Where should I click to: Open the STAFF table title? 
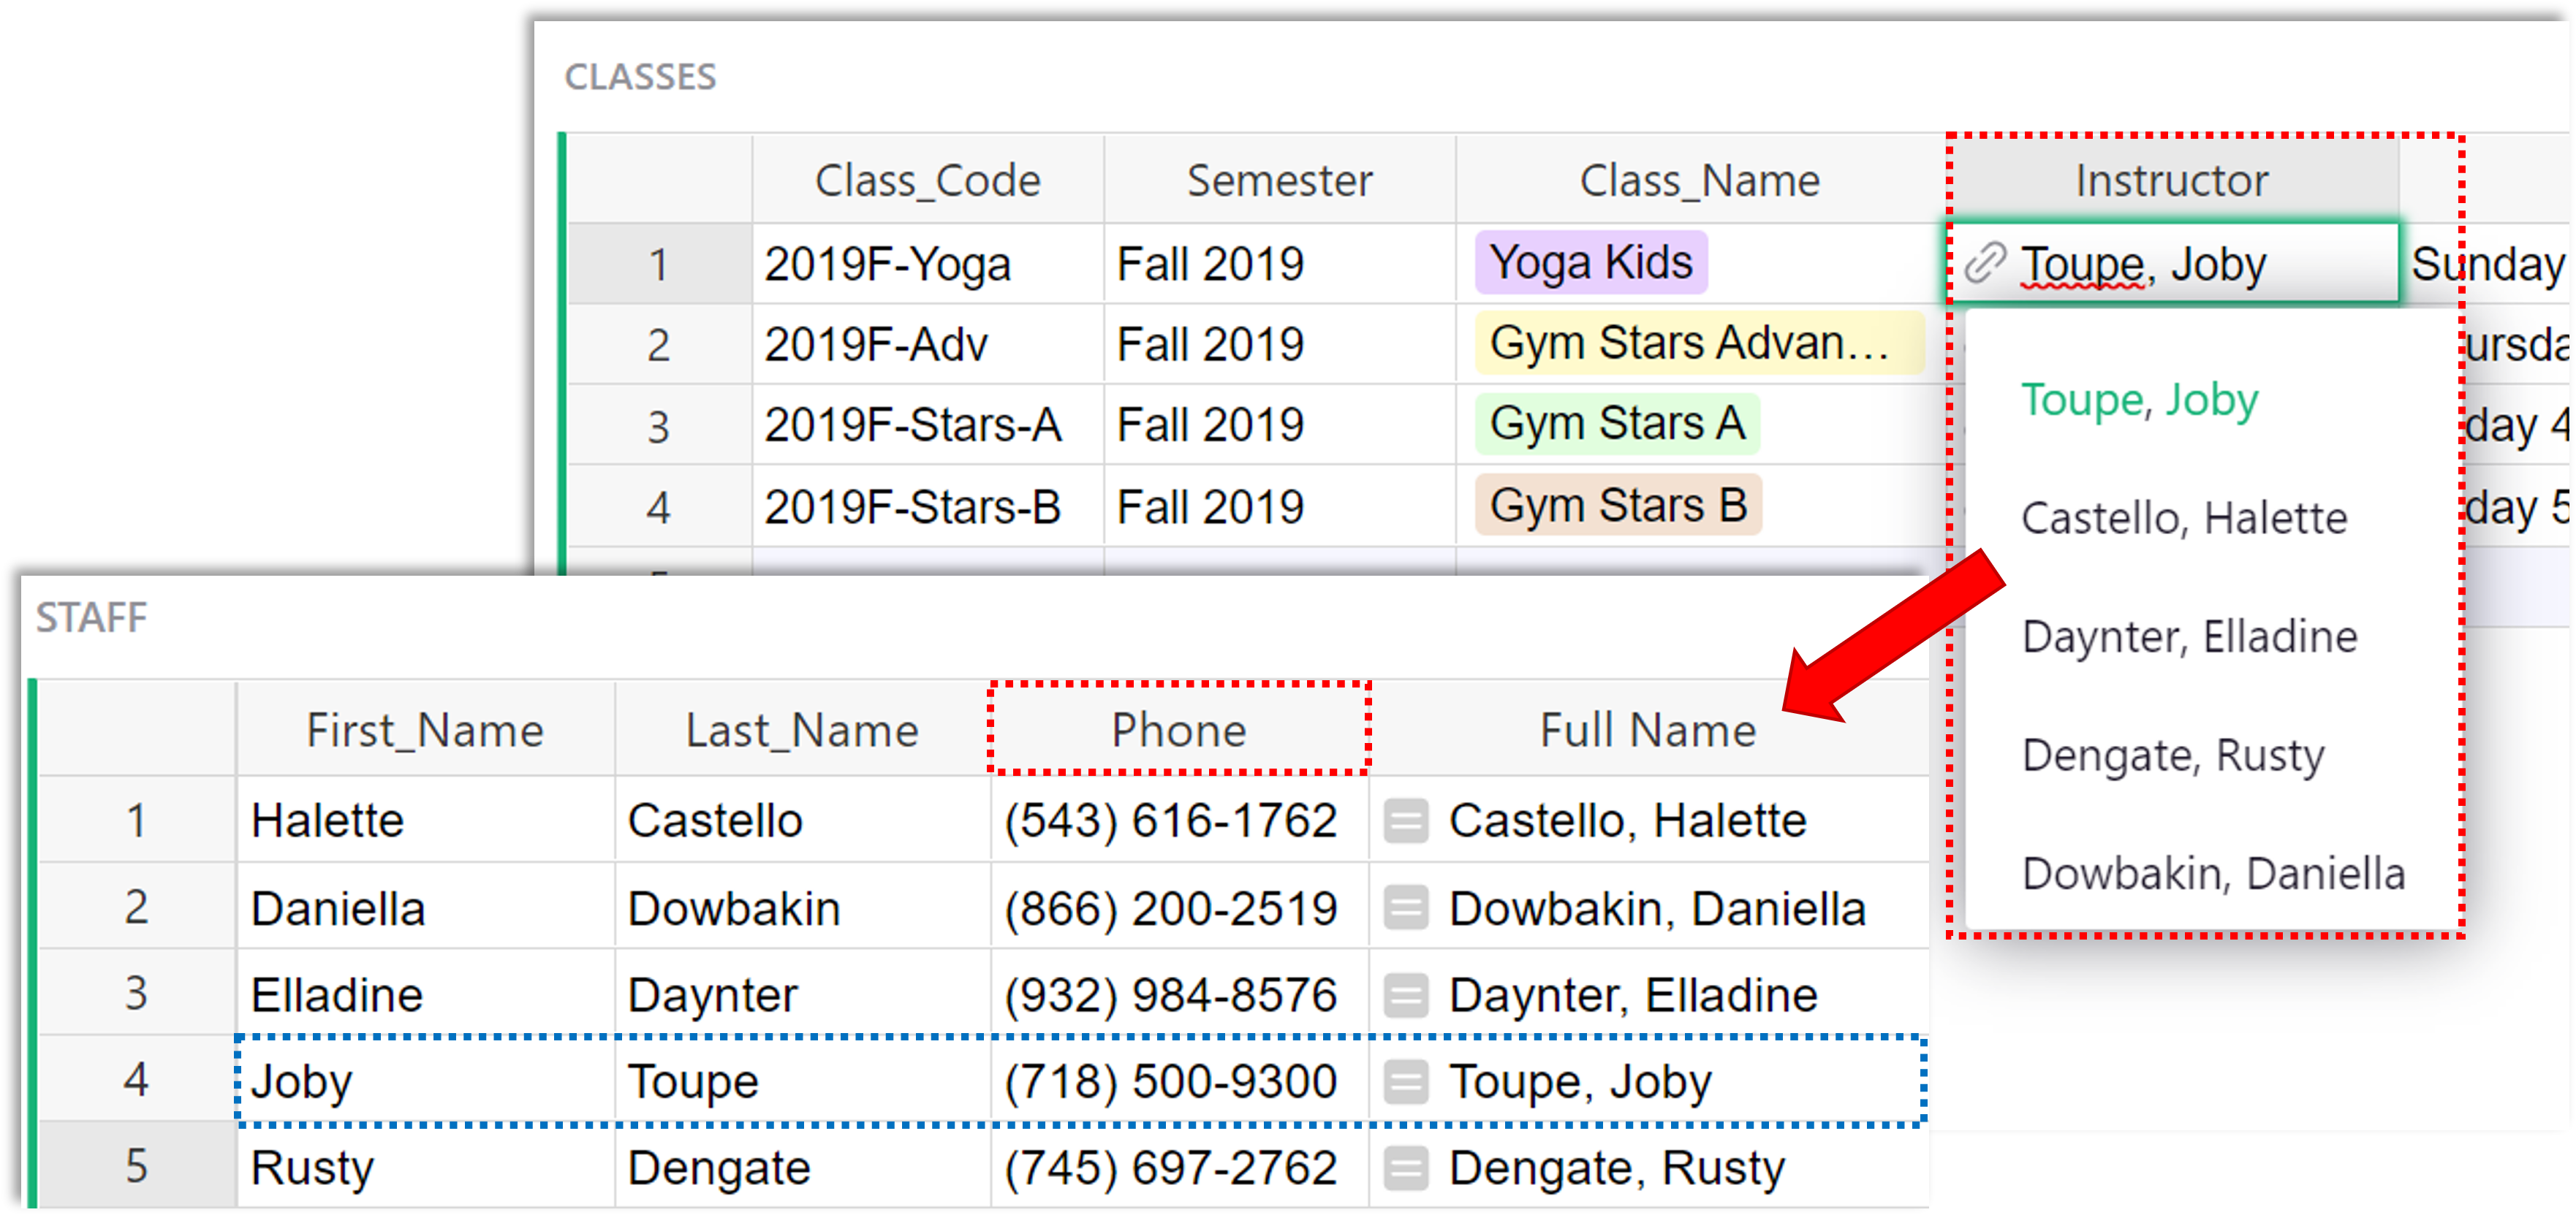click(91, 617)
